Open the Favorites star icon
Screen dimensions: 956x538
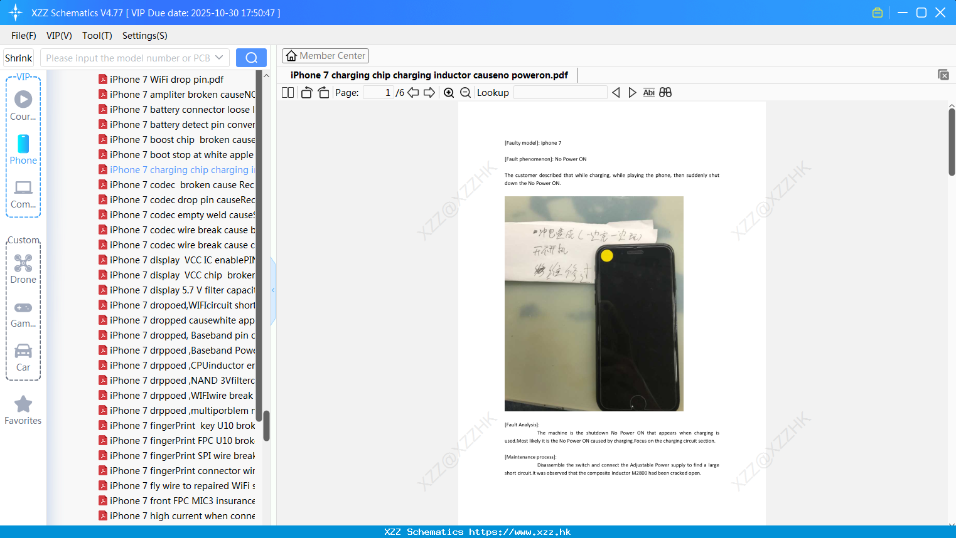[23, 410]
